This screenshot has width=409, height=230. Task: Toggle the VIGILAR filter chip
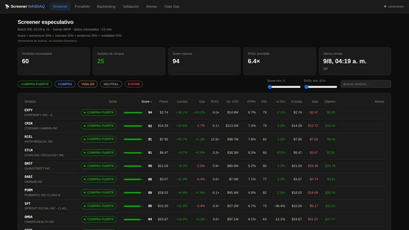pyautogui.click(x=88, y=84)
